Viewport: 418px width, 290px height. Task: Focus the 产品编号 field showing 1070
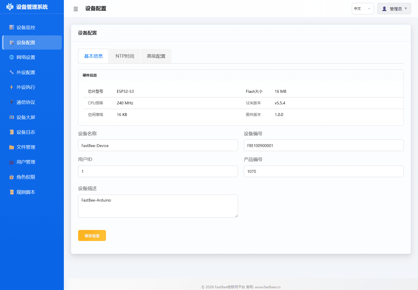click(x=324, y=171)
